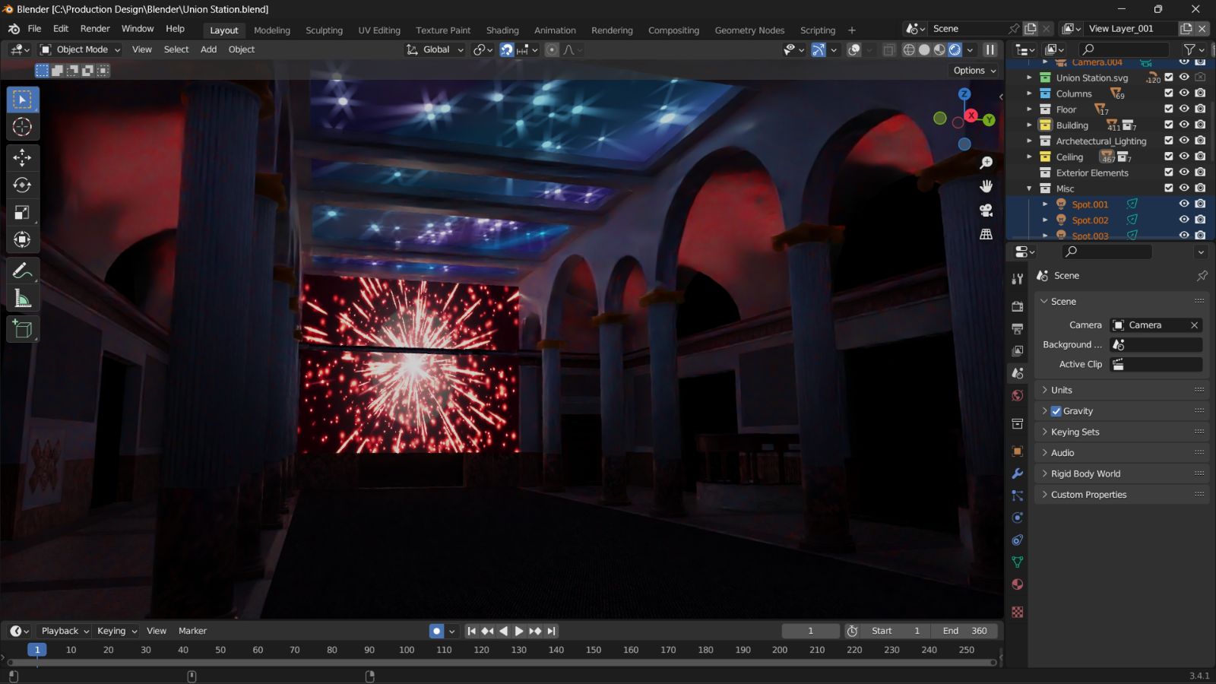The width and height of the screenshot is (1216, 684).
Task: Toggle render camera icon for Building collection
Action: (1200, 125)
